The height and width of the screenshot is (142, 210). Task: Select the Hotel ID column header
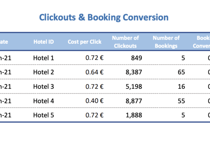[44, 42]
